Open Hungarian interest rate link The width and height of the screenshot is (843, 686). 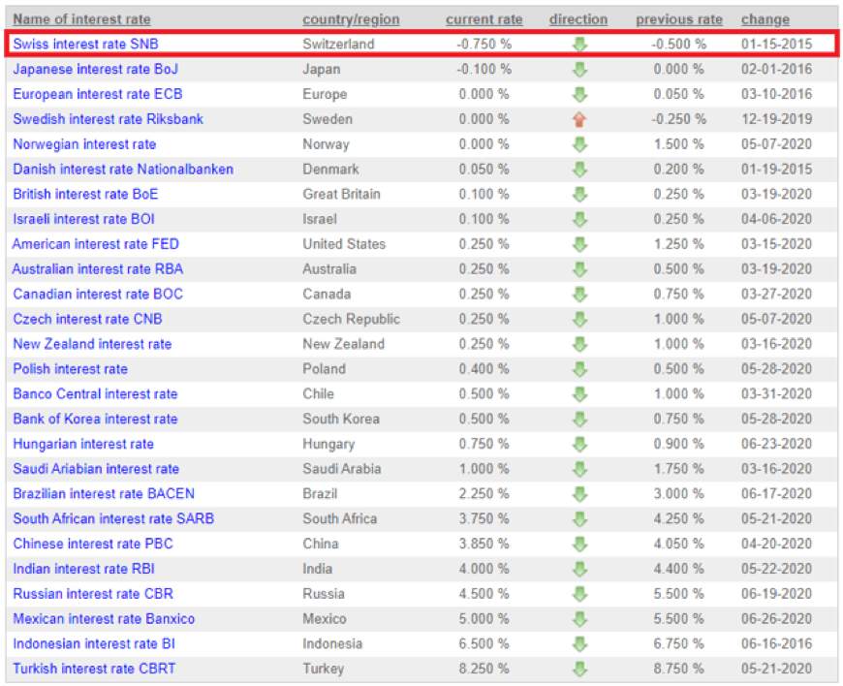point(83,444)
